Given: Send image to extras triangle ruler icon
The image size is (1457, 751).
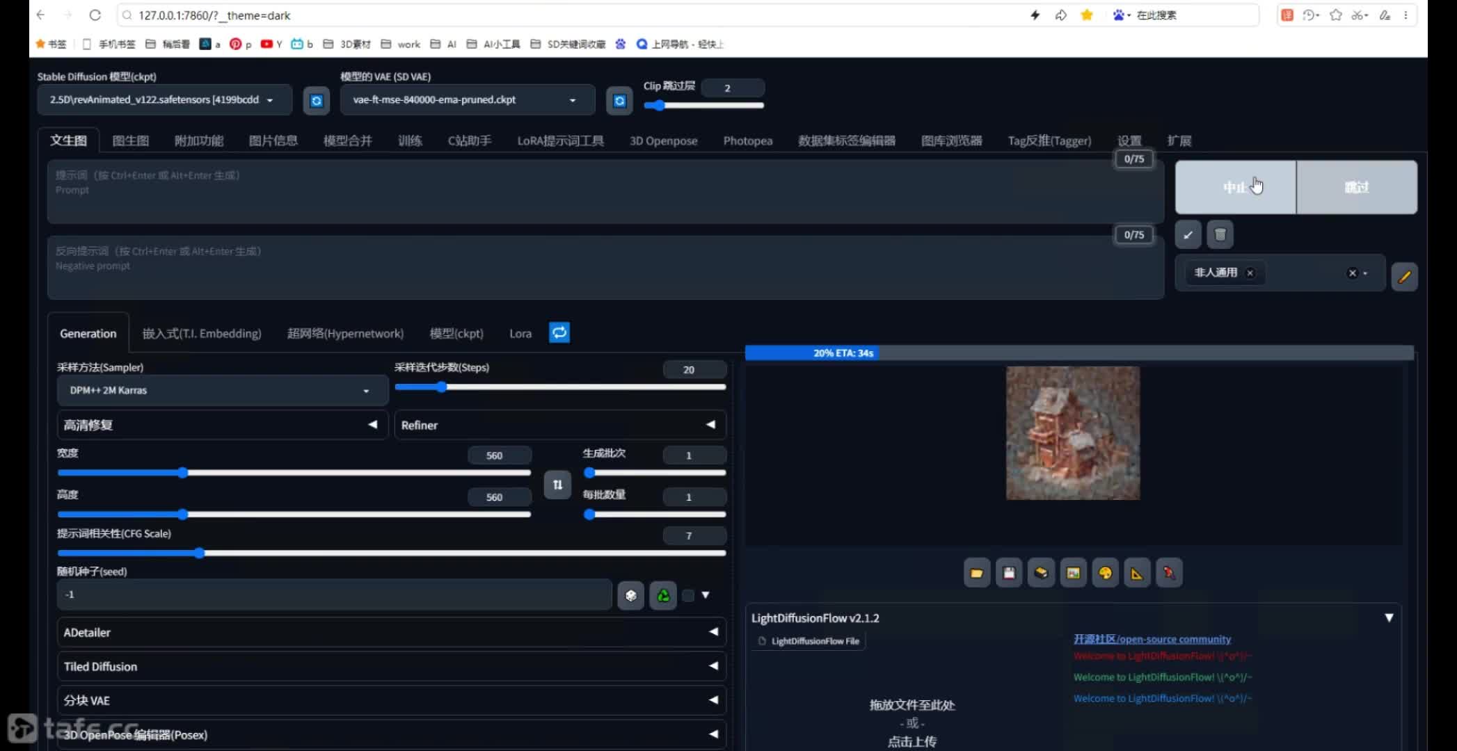Looking at the screenshot, I should tap(1137, 573).
